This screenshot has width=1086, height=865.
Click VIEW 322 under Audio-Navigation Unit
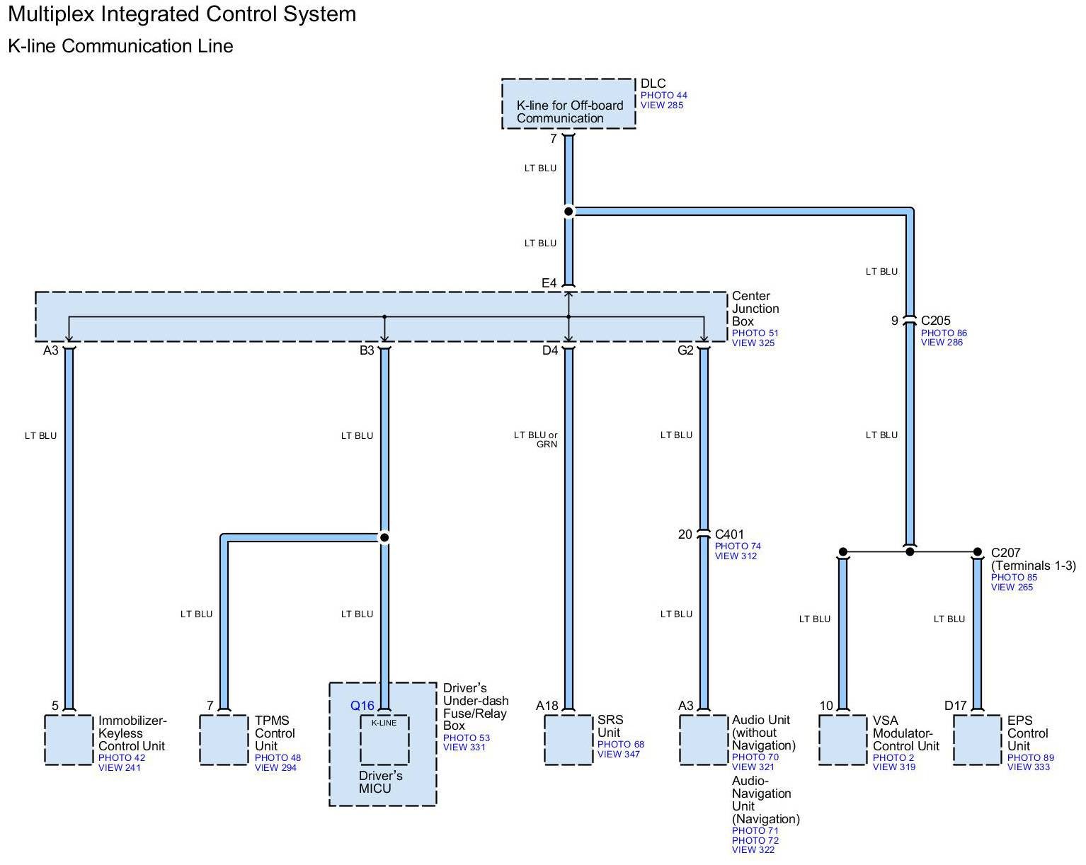click(753, 850)
